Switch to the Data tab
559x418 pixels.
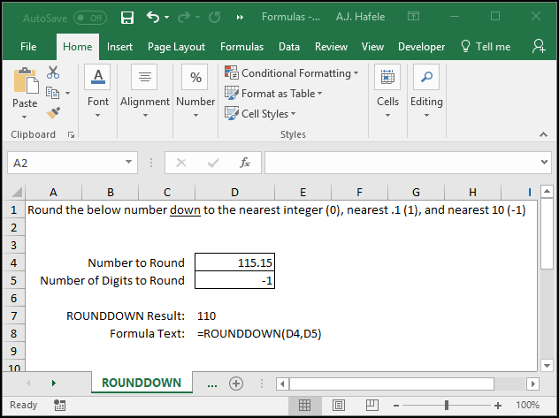289,47
